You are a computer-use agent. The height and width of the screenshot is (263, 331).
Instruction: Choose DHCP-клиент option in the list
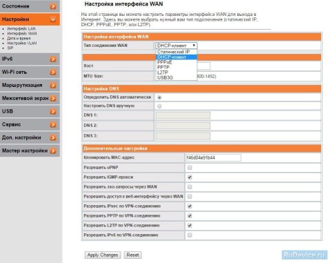point(177,57)
